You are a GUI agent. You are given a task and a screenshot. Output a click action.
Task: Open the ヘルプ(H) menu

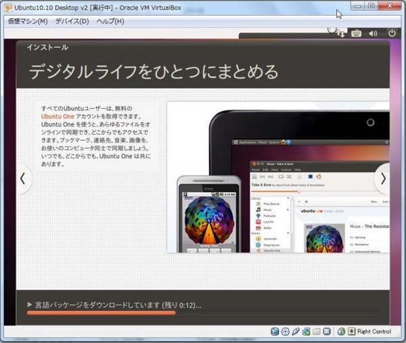pyautogui.click(x=110, y=21)
